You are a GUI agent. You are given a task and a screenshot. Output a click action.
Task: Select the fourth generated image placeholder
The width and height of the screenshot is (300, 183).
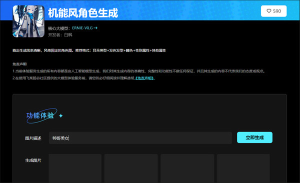[x=243, y=168]
